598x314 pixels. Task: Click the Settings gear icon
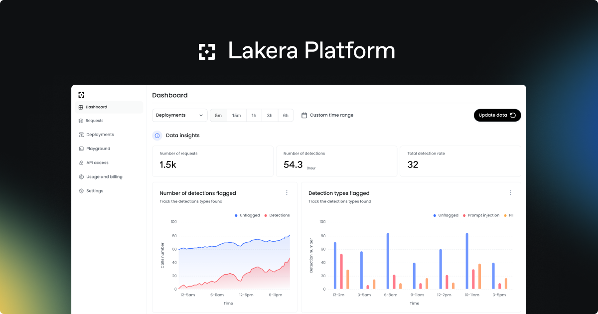(81, 191)
